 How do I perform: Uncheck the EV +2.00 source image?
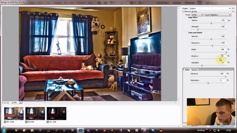(x=5, y=122)
